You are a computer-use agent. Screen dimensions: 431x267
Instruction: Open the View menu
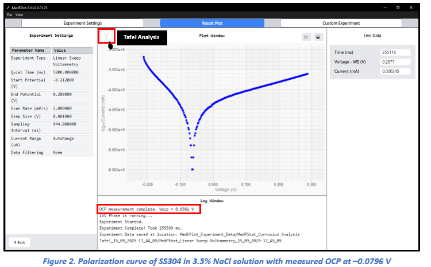point(19,14)
